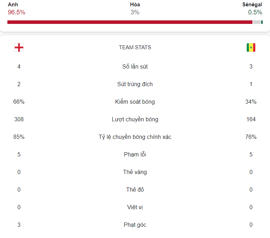Click the Sénégal team name

coord(252,5)
